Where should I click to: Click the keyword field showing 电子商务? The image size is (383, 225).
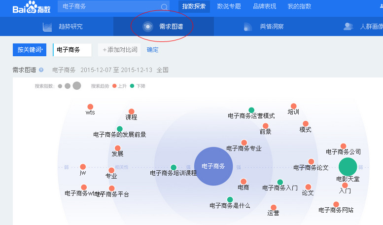[x=72, y=50]
